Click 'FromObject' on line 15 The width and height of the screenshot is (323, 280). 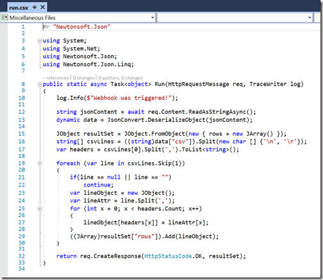(x=168, y=134)
